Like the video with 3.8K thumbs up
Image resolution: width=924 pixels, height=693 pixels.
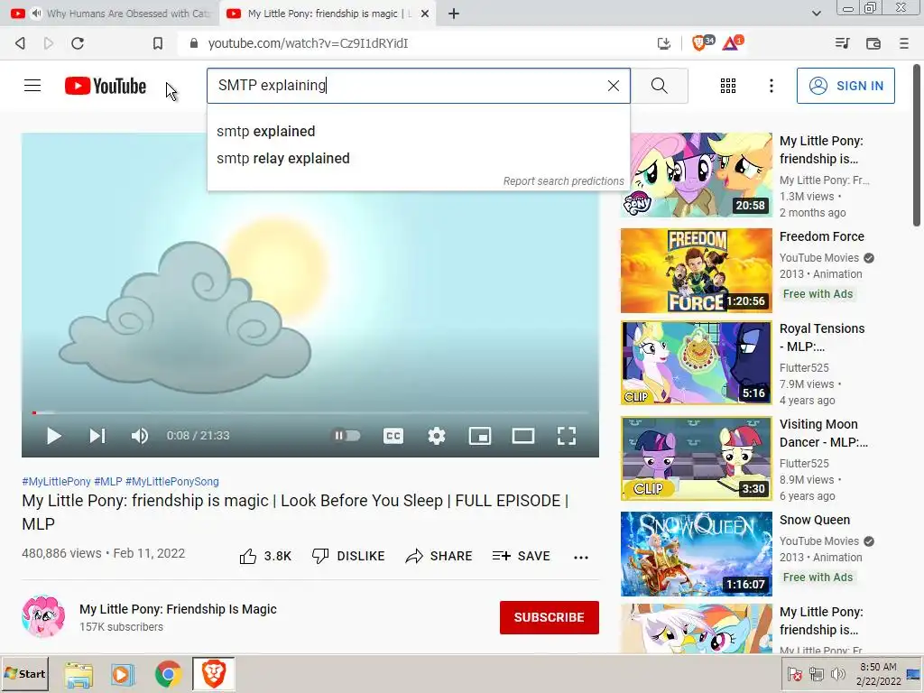click(x=265, y=556)
